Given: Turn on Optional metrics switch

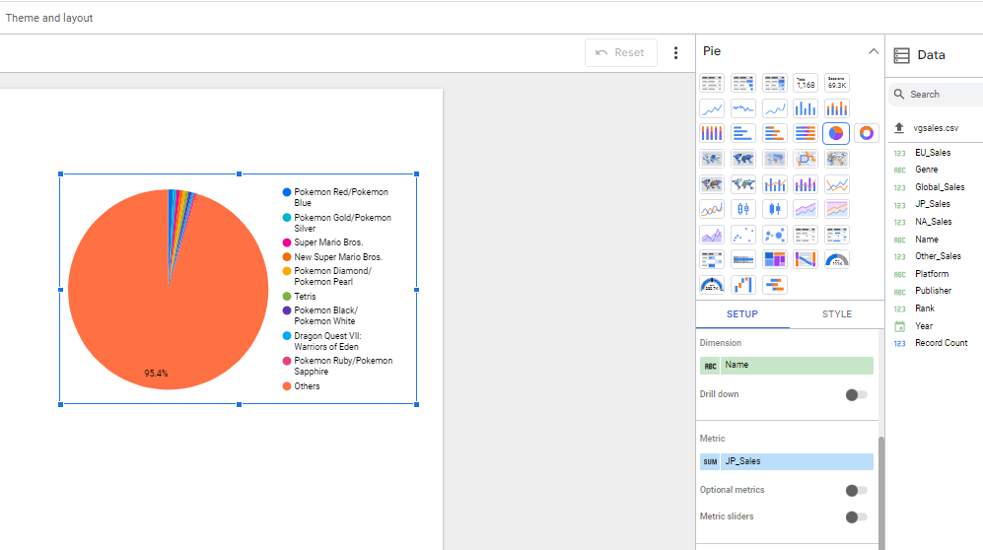Looking at the screenshot, I should pyautogui.click(x=856, y=490).
